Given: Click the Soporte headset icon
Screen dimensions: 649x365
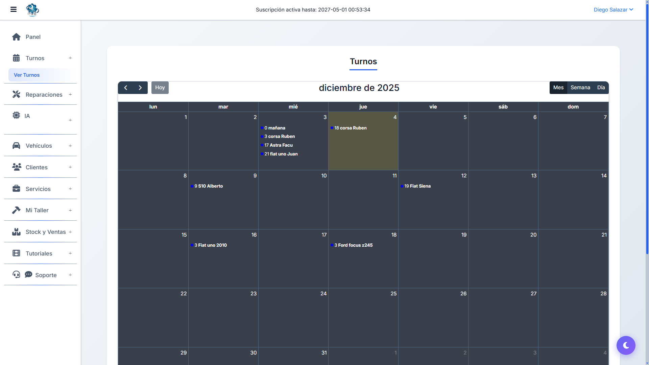Looking at the screenshot, I should (x=16, y=274).
